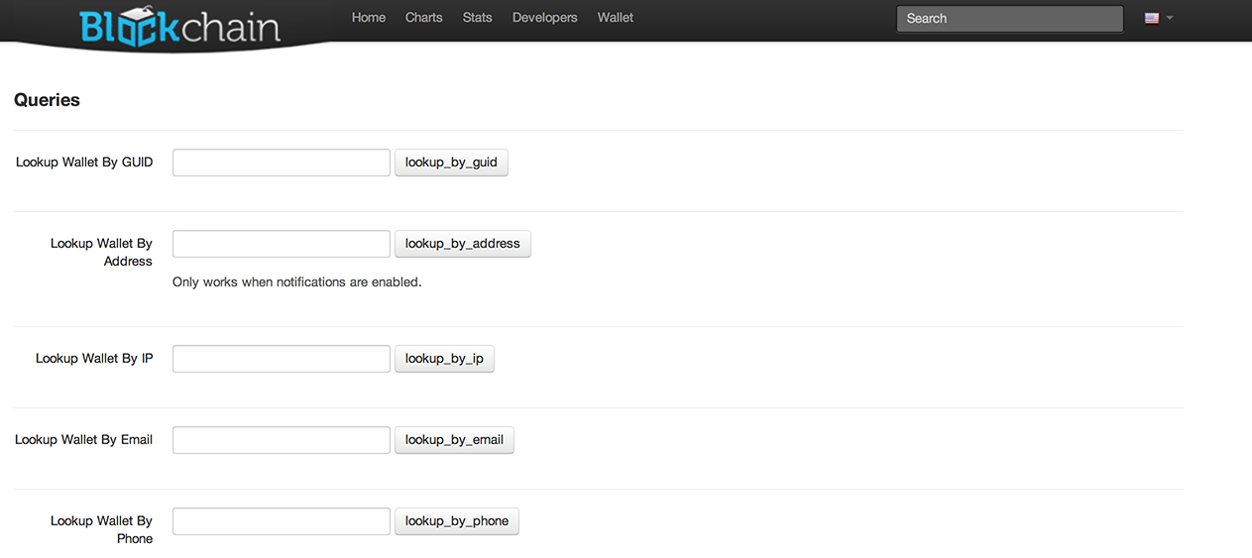The width and height of the screenshot is (1252, 558).
Task: Click the lookup_by_guid button
Action: coord(451,163)
